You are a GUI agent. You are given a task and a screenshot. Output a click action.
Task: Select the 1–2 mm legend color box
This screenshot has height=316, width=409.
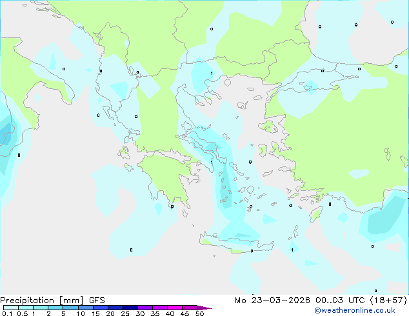[x=41, y=308]
